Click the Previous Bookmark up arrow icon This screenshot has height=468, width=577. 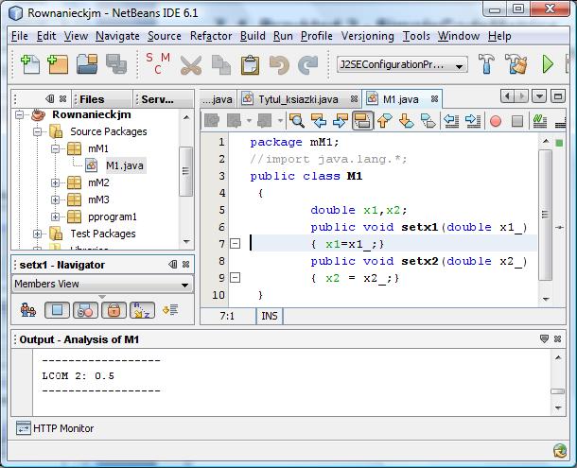click(385, 120)
